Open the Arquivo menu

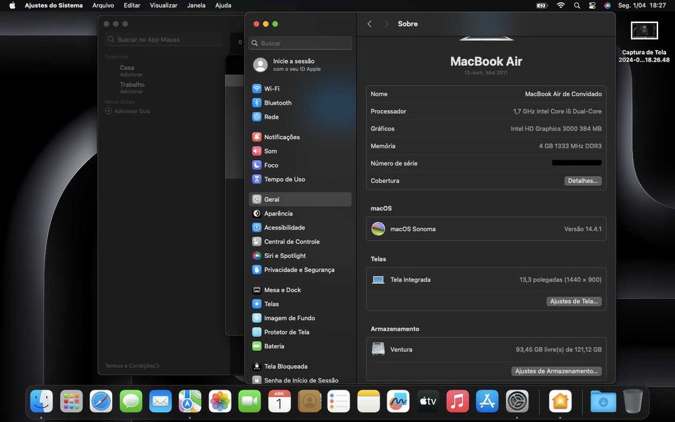tap(103, 5)
